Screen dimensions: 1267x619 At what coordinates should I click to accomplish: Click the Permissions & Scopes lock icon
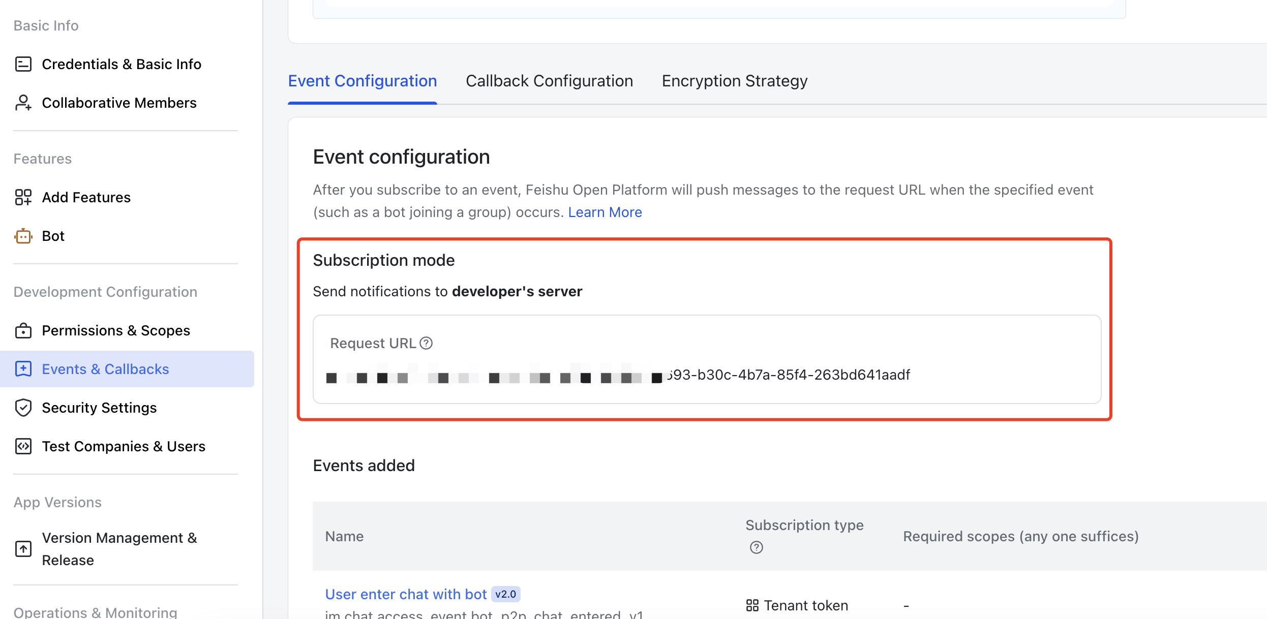pos(23,330)
